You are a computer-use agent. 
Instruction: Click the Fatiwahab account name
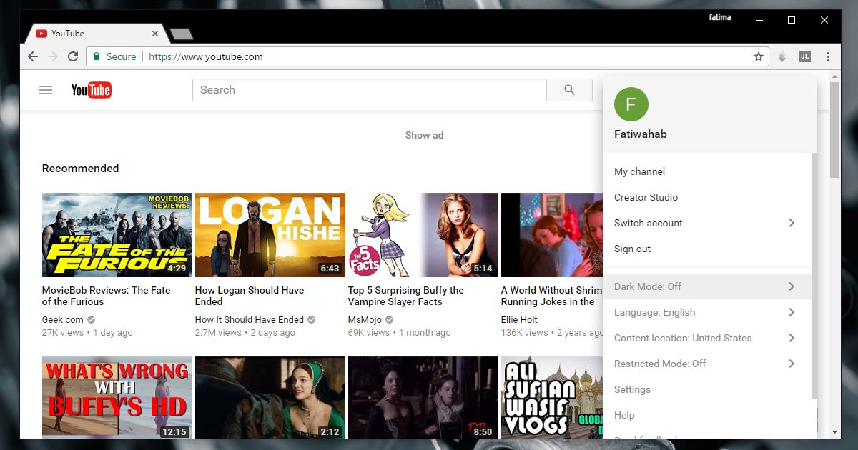[x=641, y=134]
